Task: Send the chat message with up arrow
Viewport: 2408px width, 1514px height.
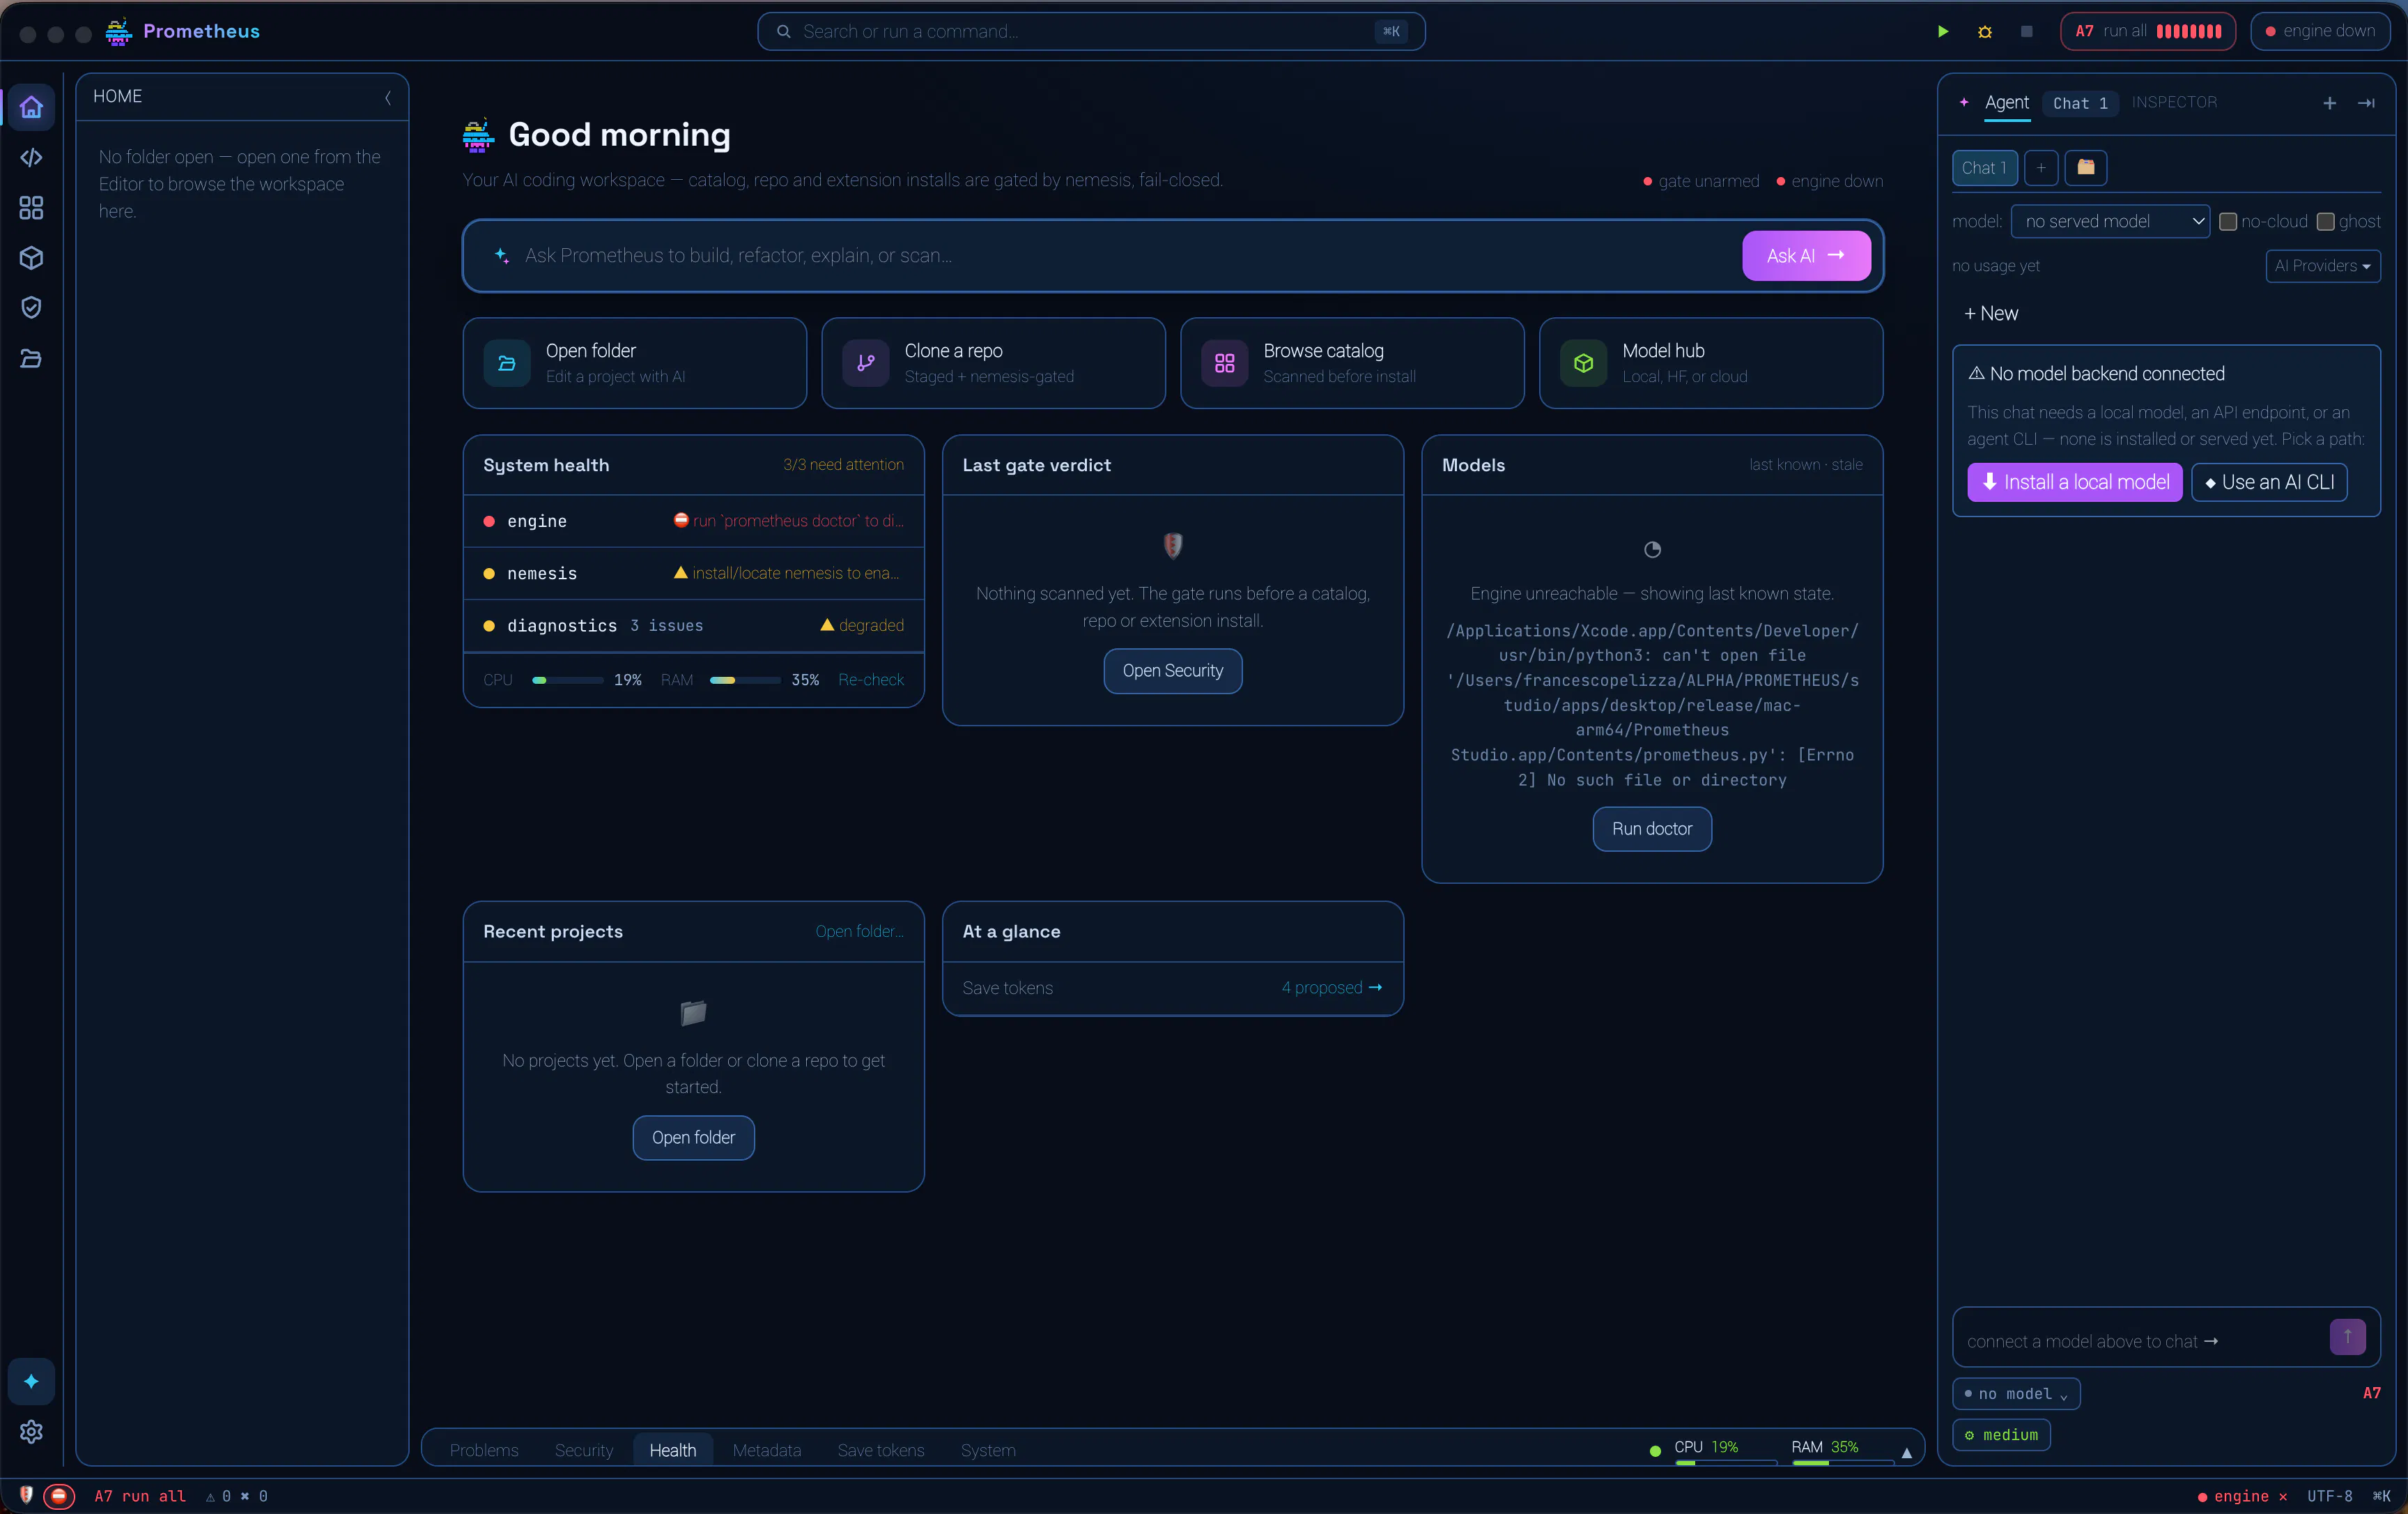Action: [x=2348, y=1336]
